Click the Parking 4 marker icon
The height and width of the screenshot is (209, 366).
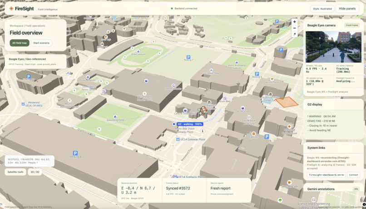click(257, 74)
